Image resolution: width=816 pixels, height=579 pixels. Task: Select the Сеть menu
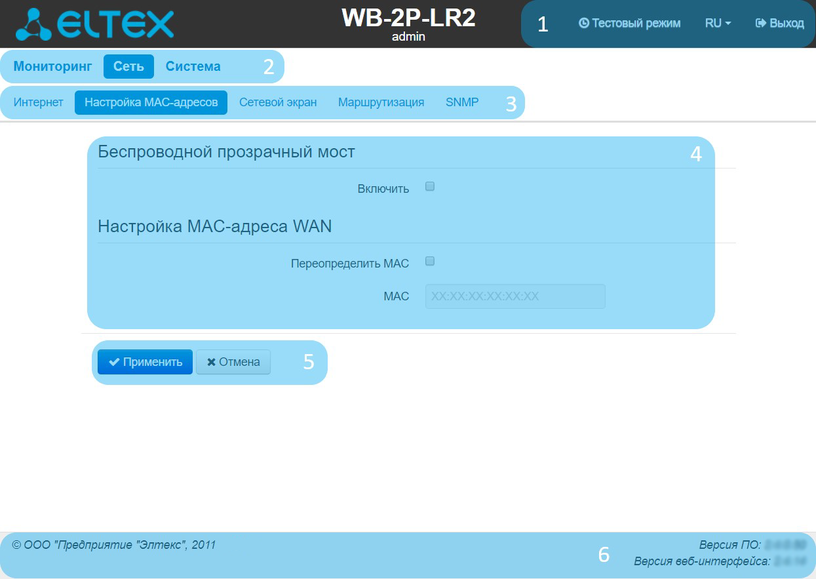point(128,67)
